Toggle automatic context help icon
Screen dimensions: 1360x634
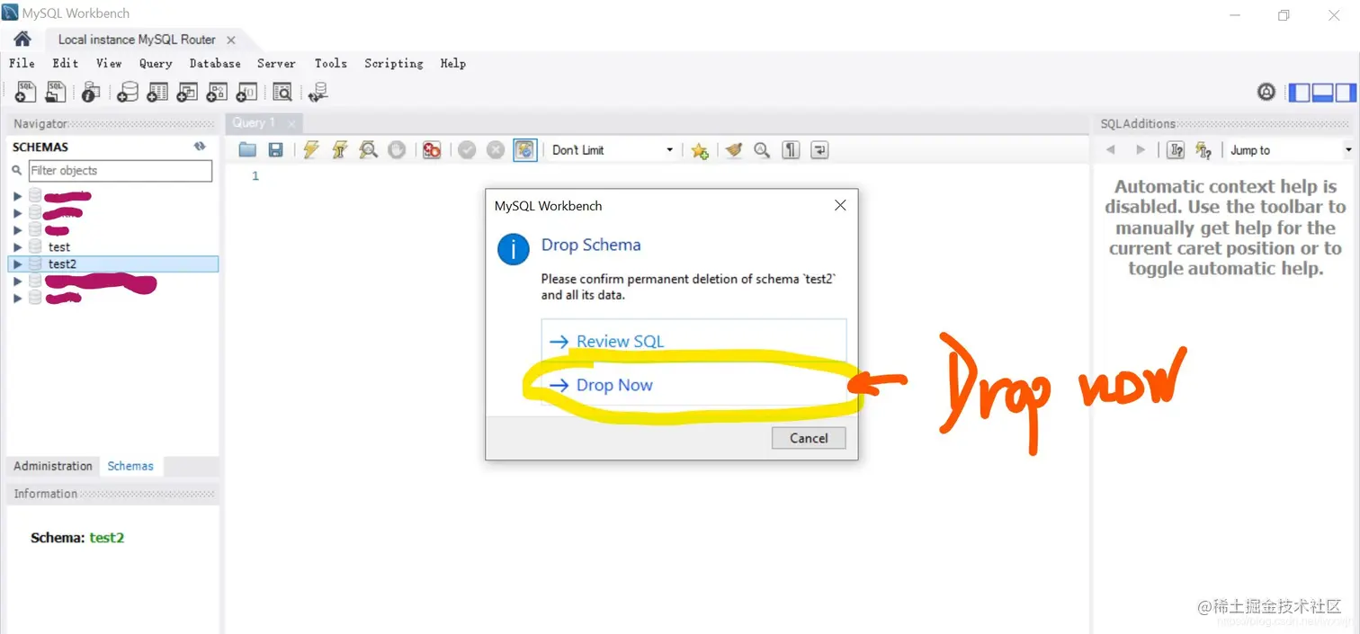(1203, 150)
